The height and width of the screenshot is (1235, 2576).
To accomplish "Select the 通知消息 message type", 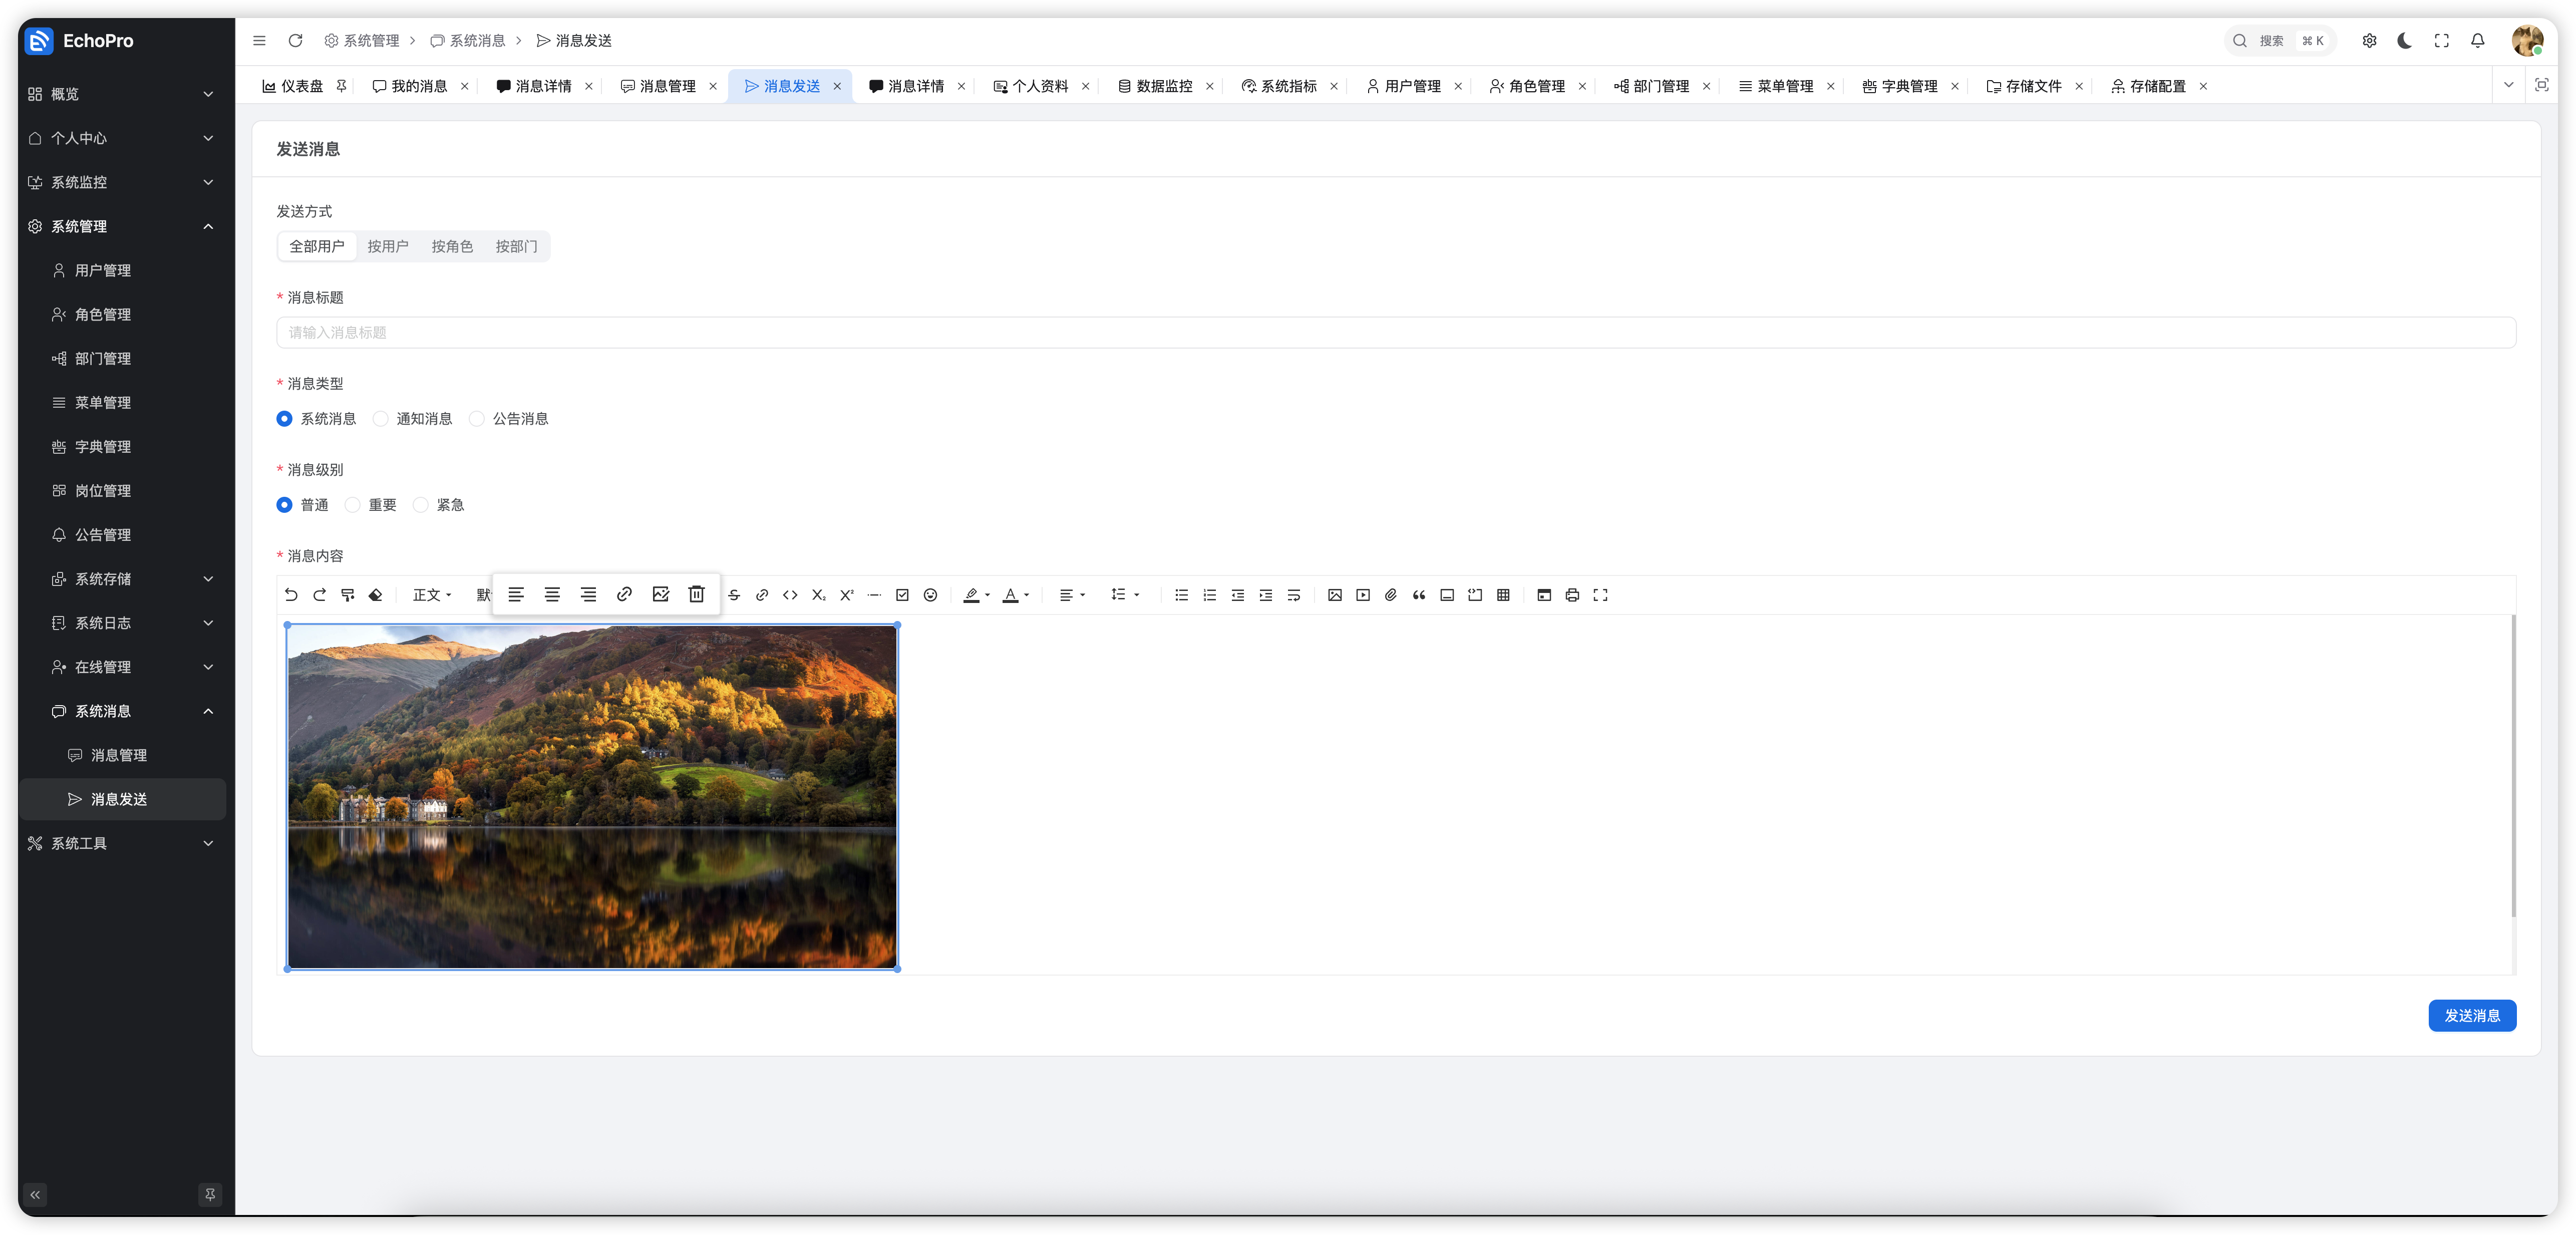I will (381, 419).
